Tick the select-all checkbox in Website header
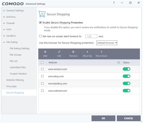 [x=42, y=62]
